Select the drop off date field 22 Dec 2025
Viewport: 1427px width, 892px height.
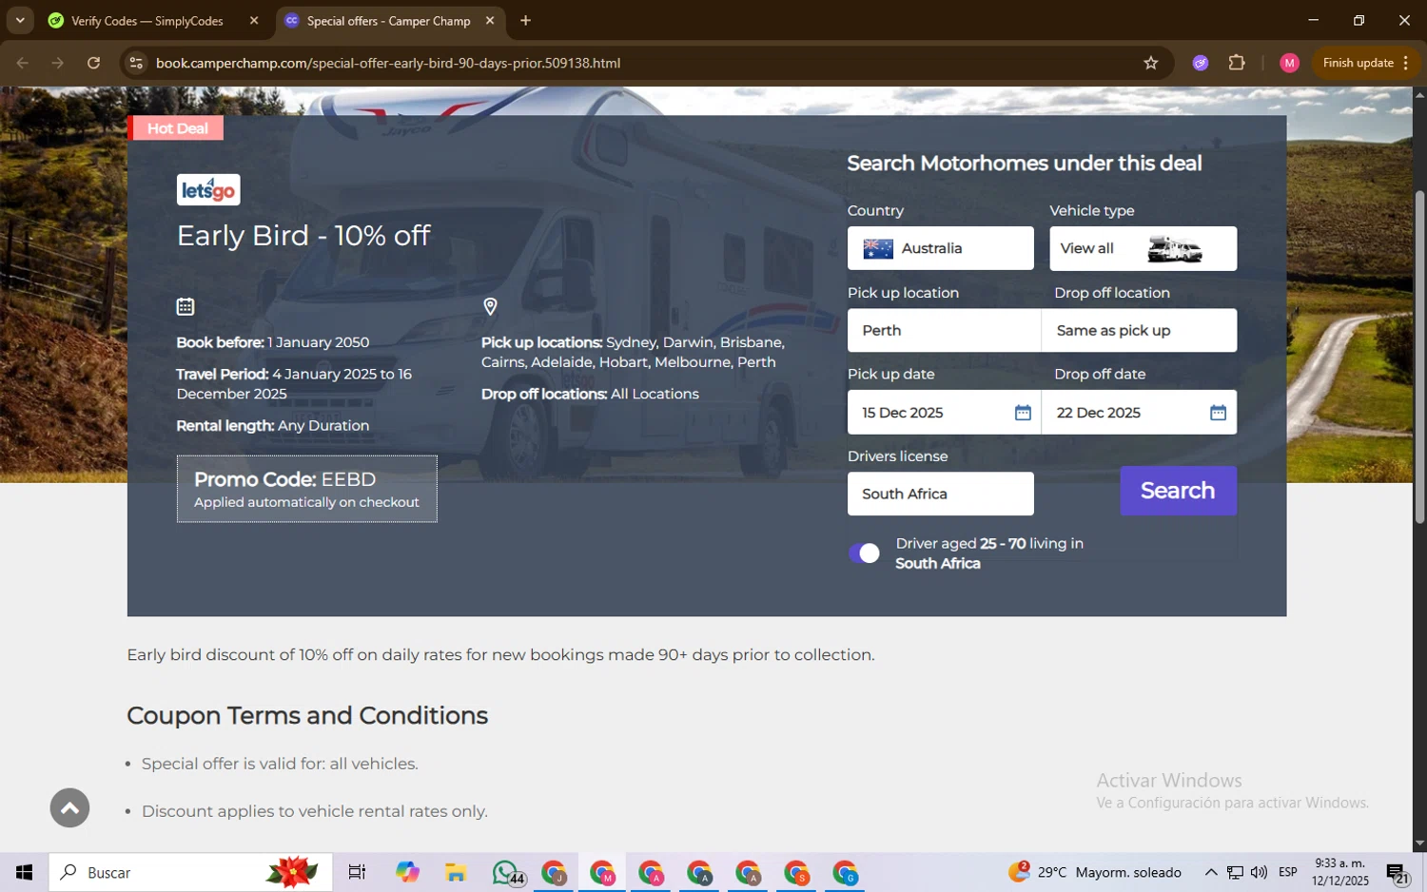click(1140, 413)
